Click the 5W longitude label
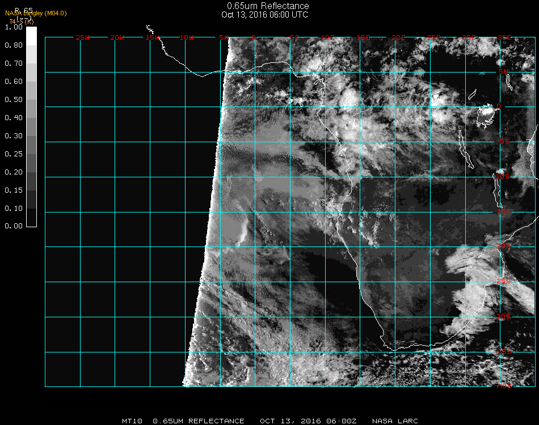 (x=224, y=37)
